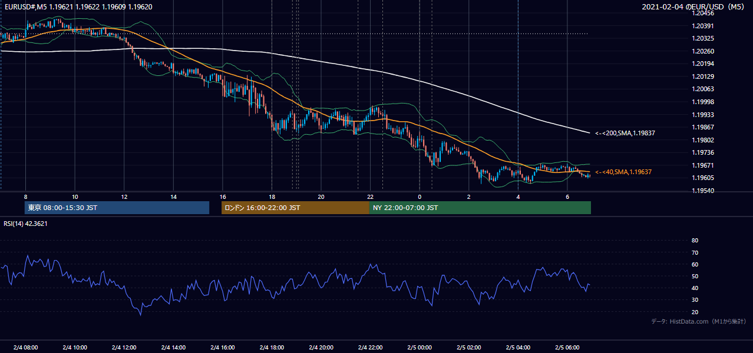Click the RSI axis level 60
Image resolution: width=753 pixels, height=353 pixels.
tap(695, 264)
